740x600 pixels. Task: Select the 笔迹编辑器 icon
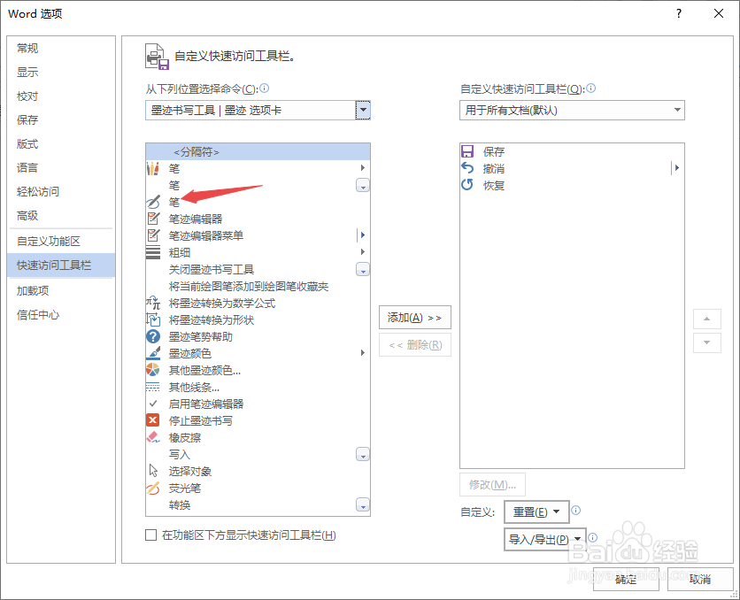(153, 219)
